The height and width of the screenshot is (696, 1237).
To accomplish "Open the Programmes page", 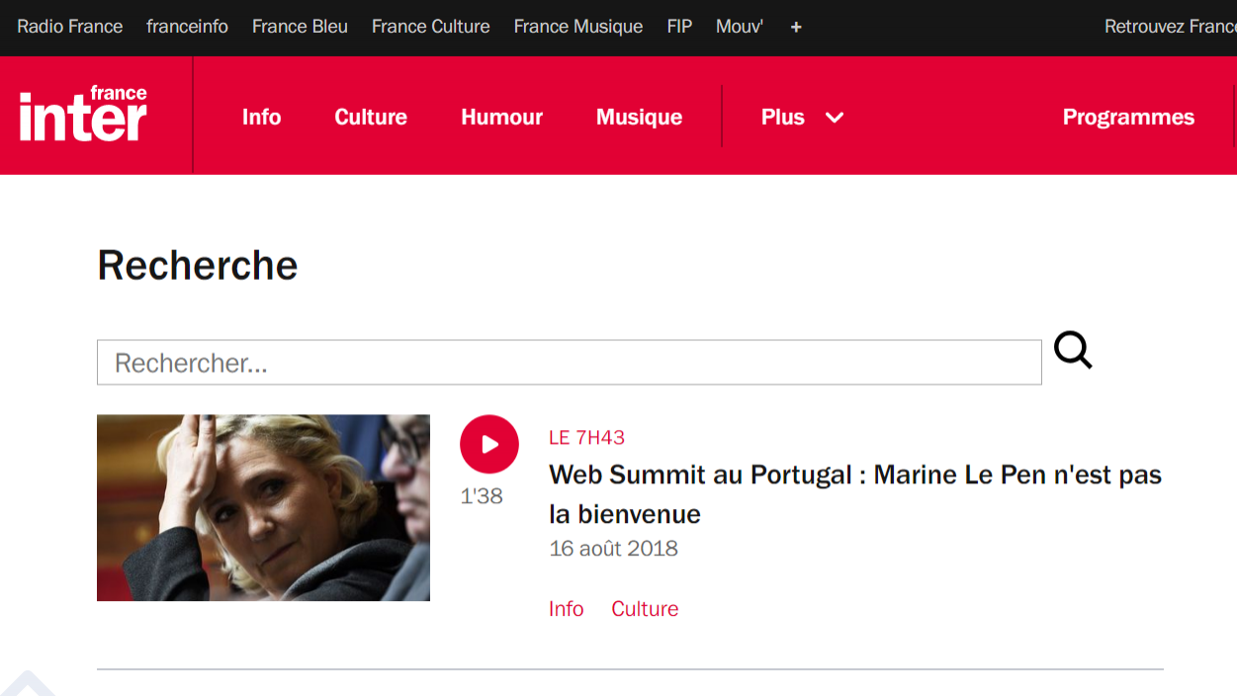I will tap(1128, 117).
